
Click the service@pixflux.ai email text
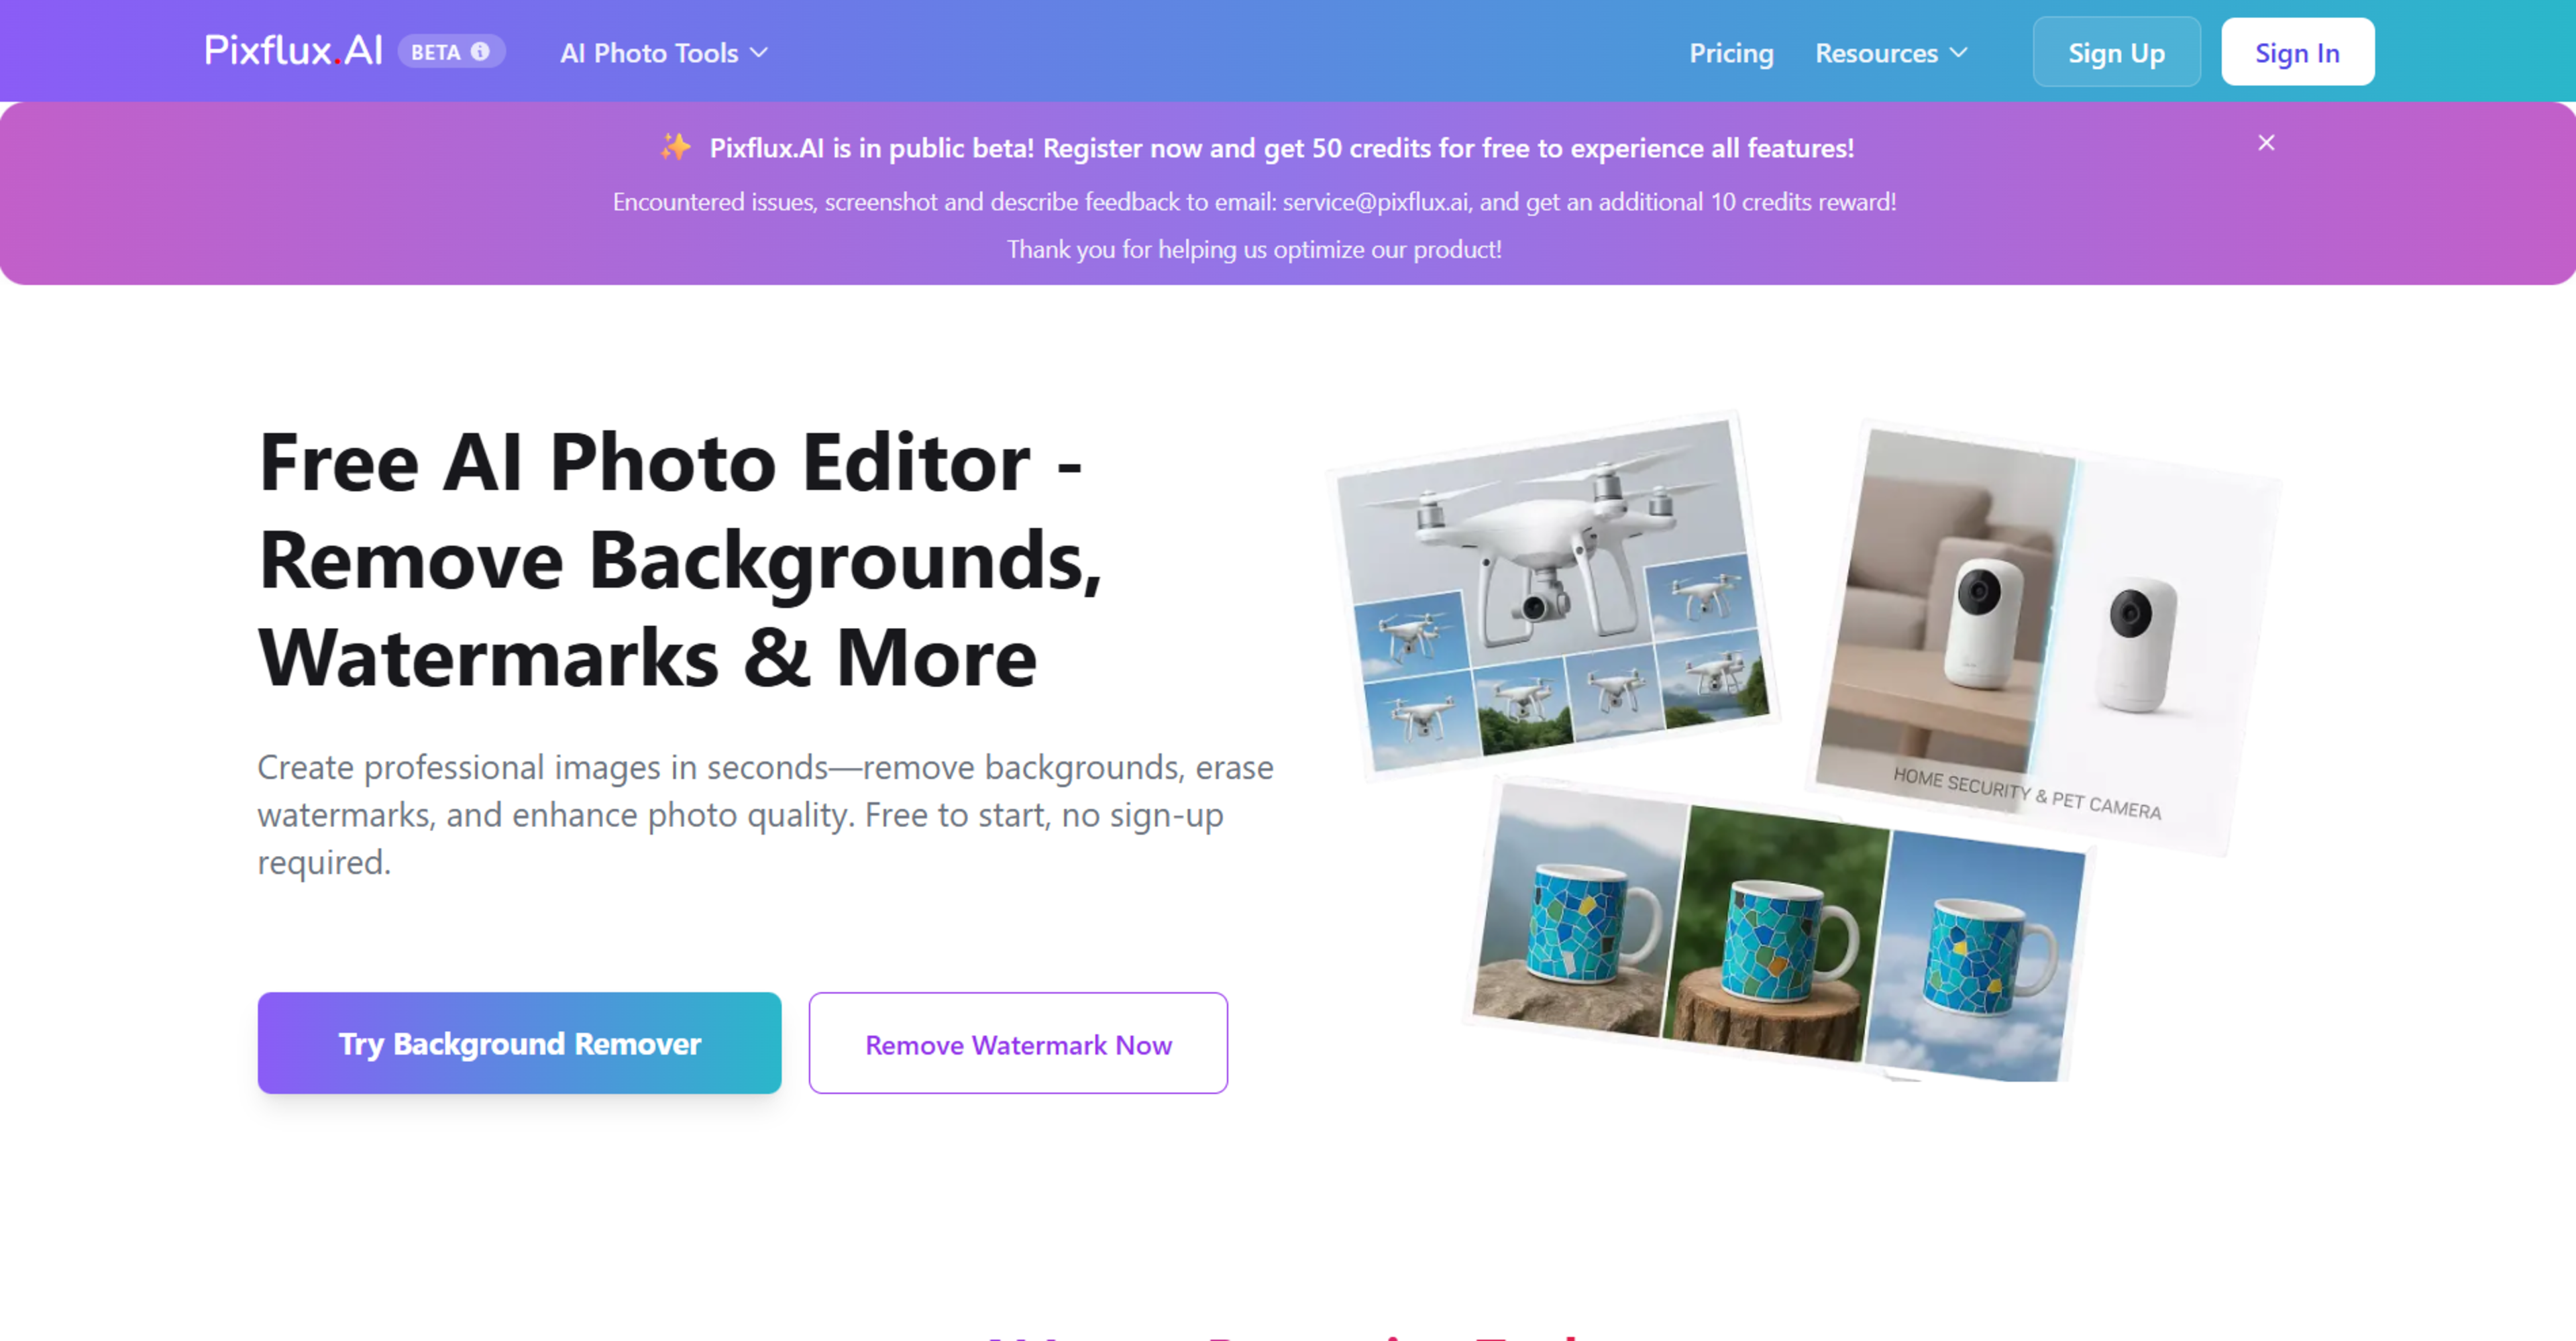click(1375, 202)
